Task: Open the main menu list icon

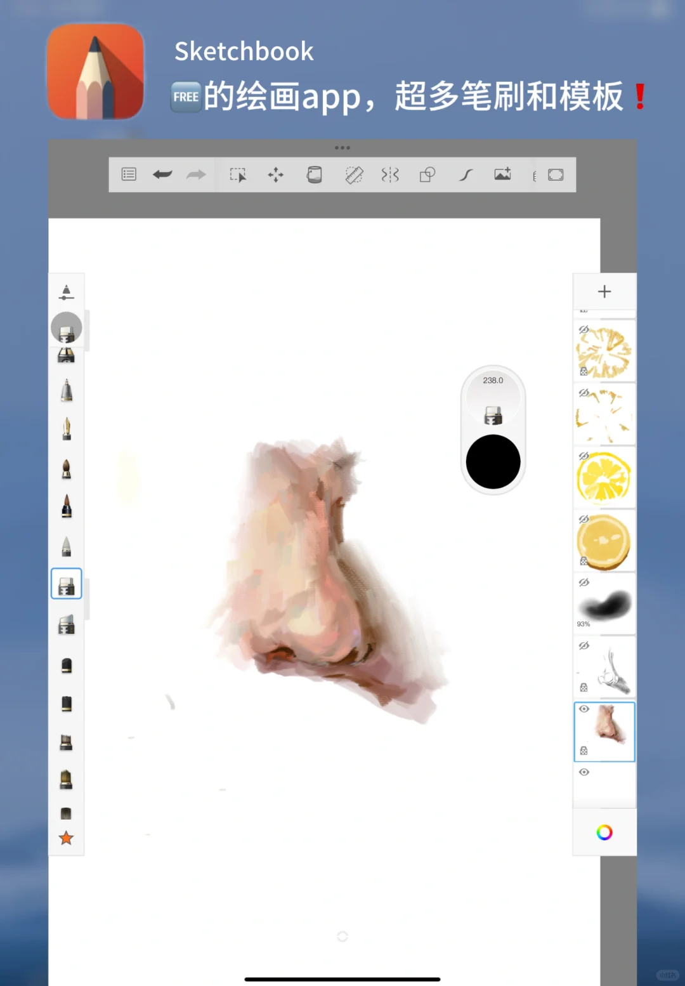Action: pyautogui.click(x=129, y=174)
